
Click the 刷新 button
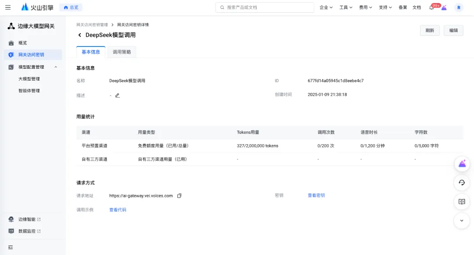click(x=430, y=30)
